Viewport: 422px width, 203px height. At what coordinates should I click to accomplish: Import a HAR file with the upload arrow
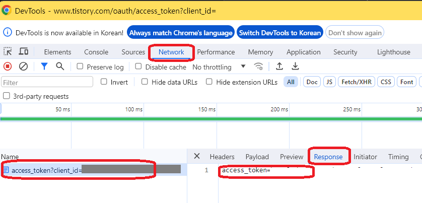pyautogui.click(x=279, y=66)
